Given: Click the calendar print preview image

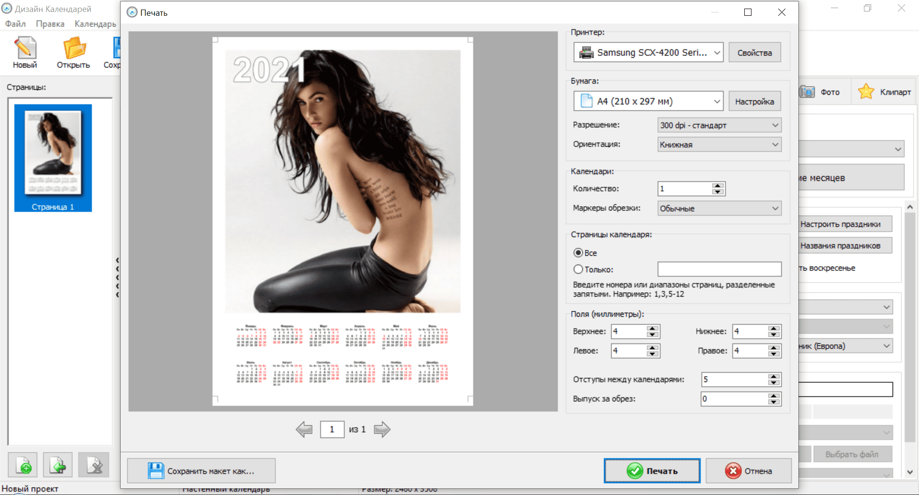Looking at the screenshot, I should coord(343,221).
